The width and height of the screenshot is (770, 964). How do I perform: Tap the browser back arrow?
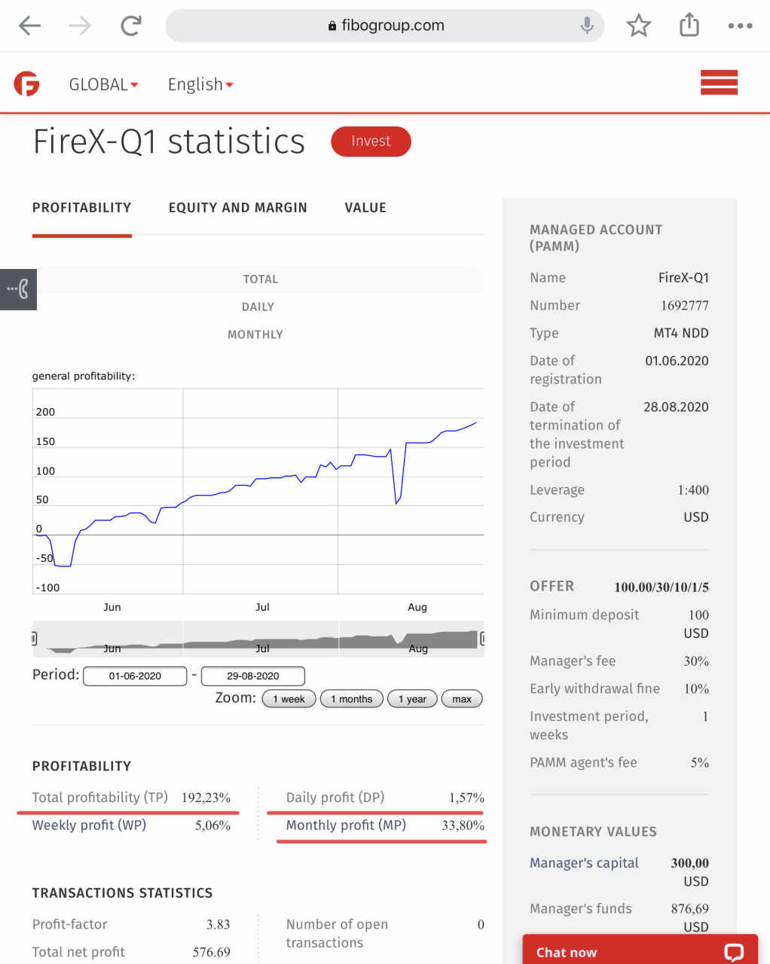[29, 26]
